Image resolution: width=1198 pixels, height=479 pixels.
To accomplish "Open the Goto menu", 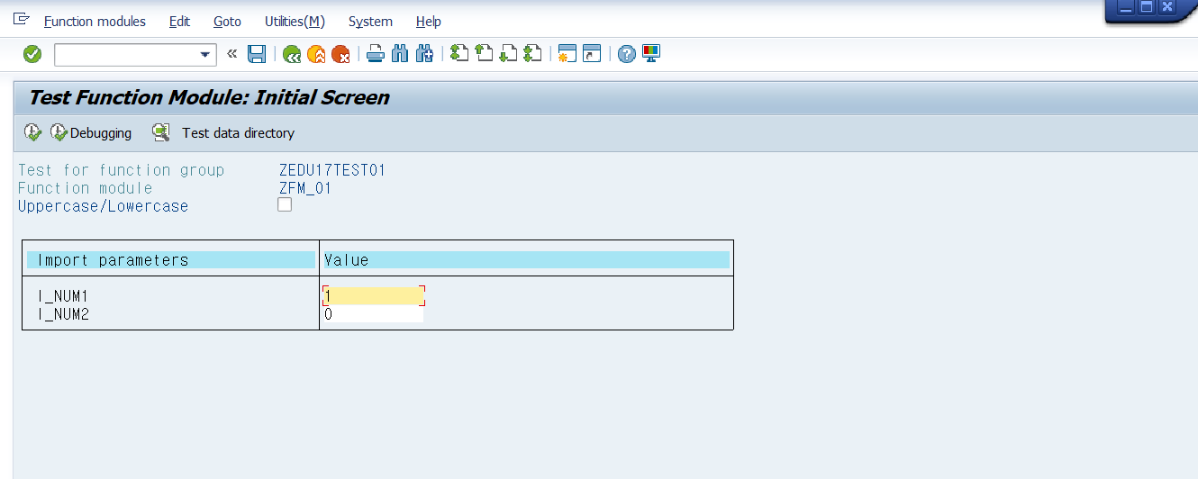I will (x=227, y=22).
